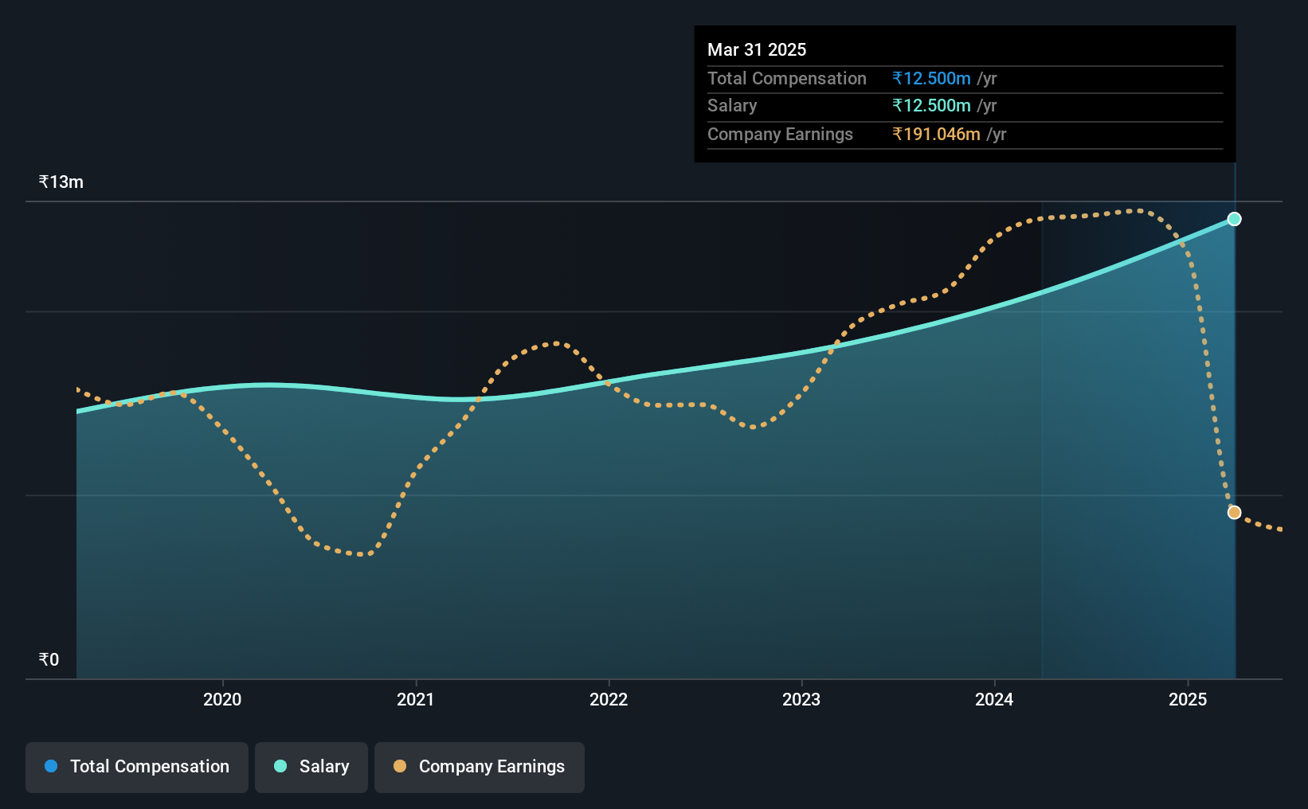Click the orange Company Earnings legend dot
Viewport: 1308px width, 809px height.
coord(400,766)
